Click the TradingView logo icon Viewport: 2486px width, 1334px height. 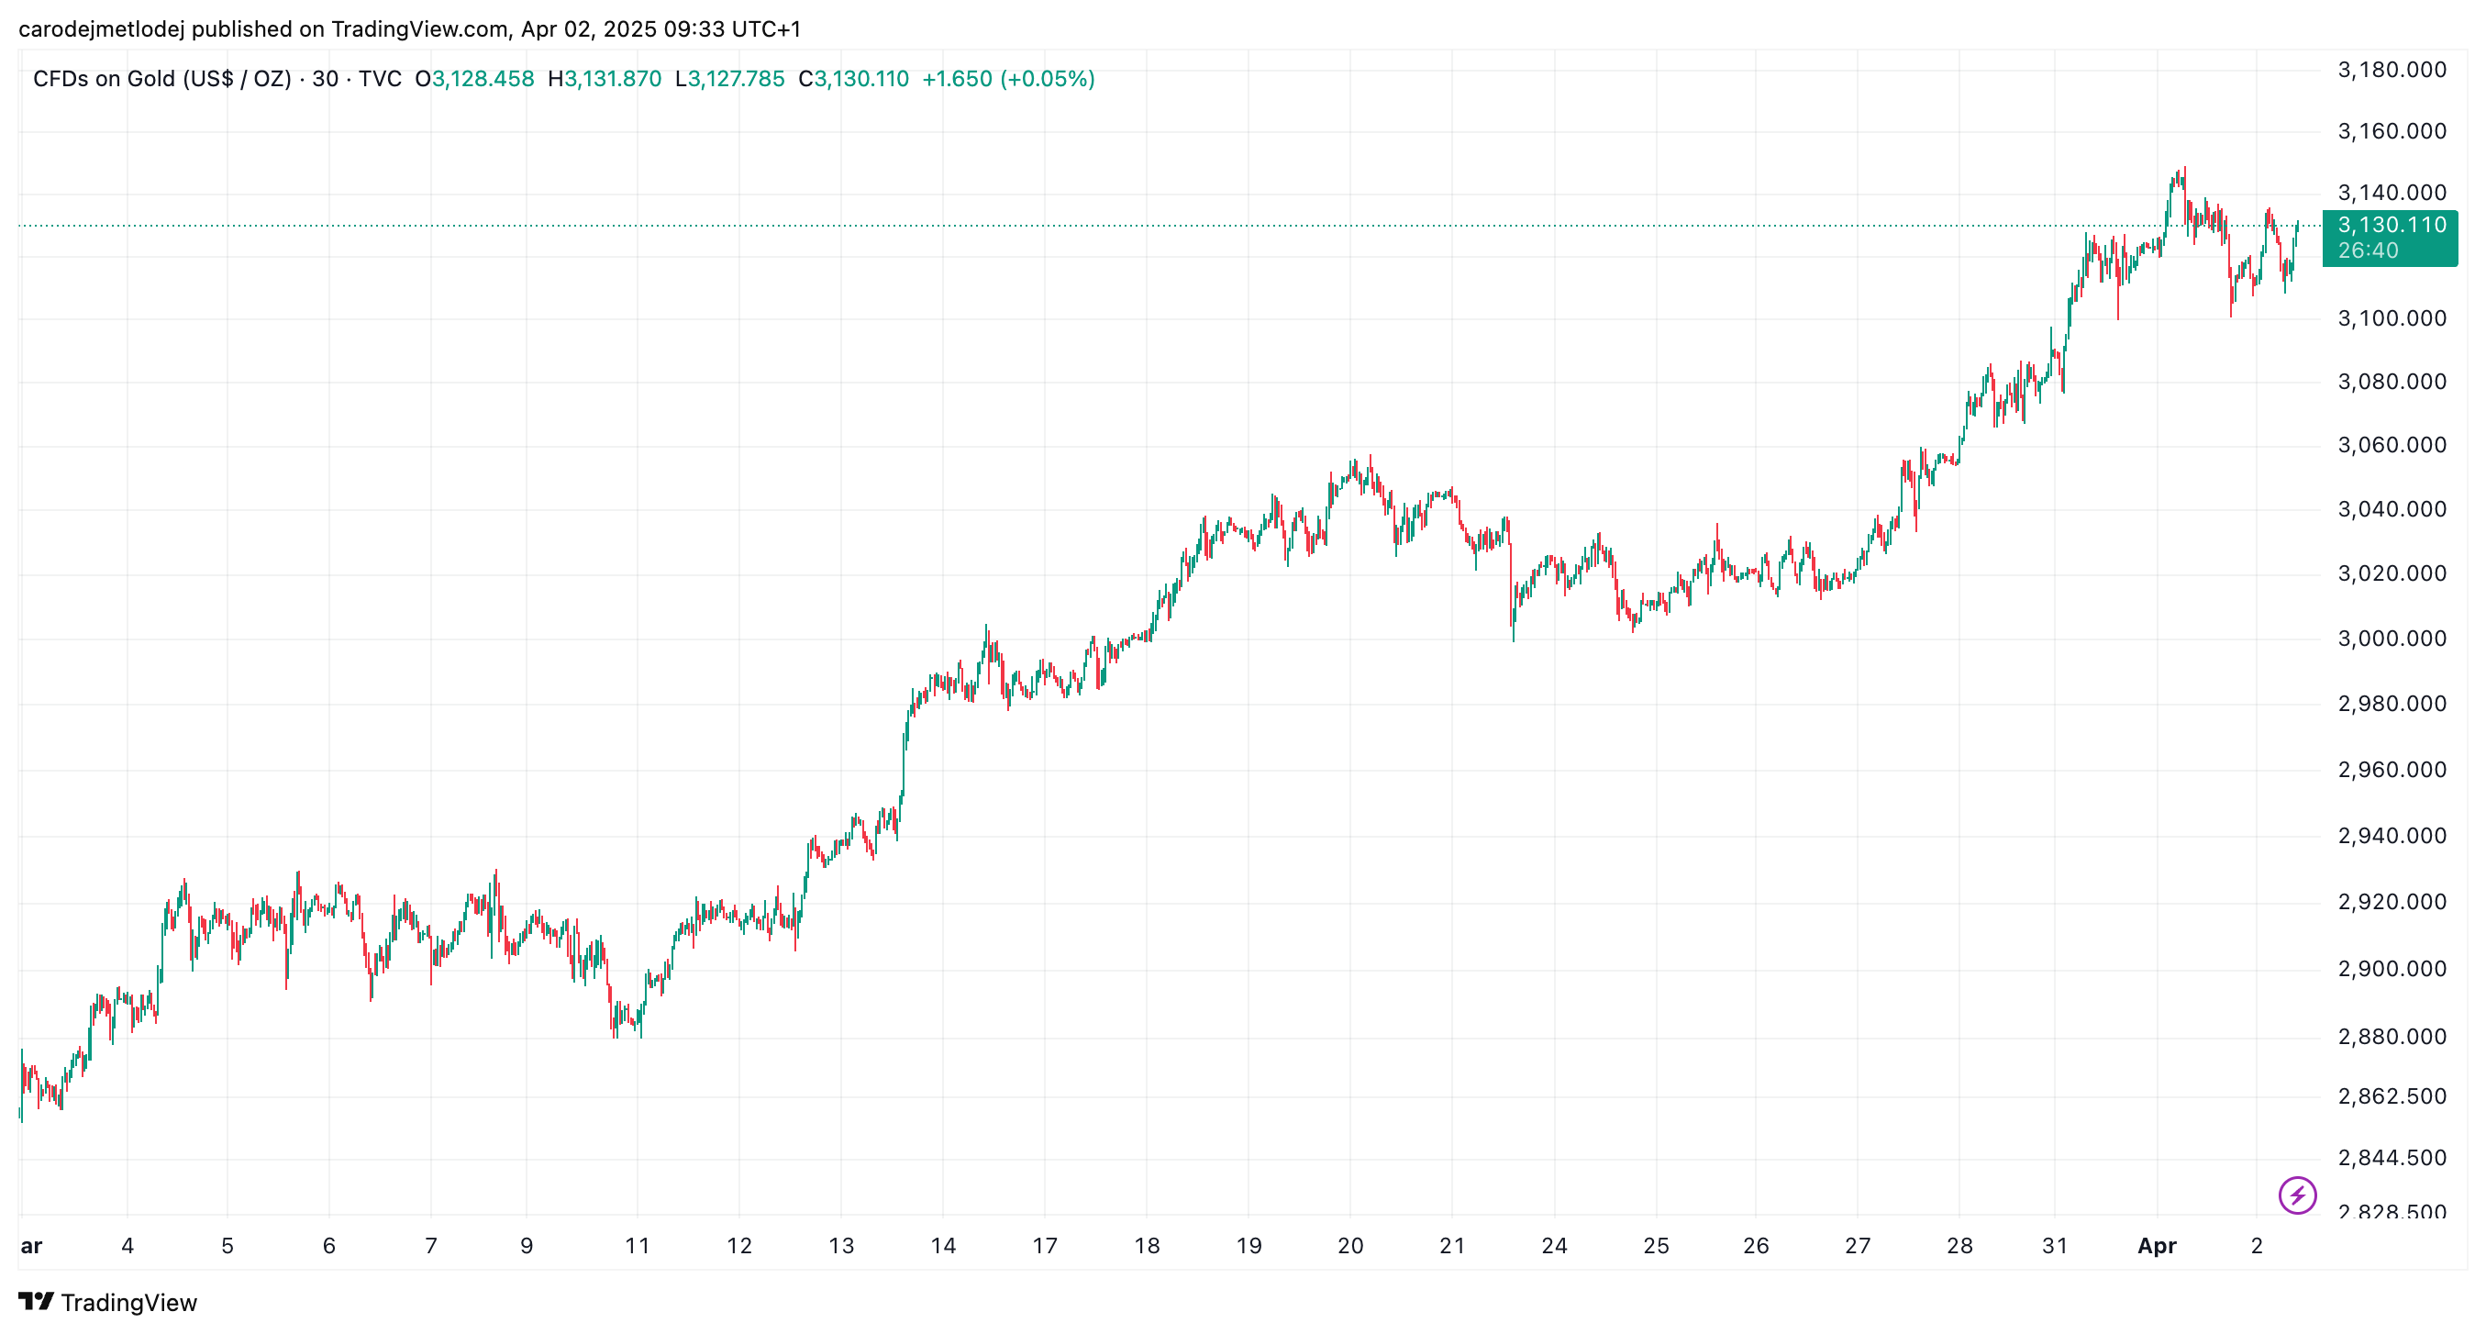tap(37, 1302)
